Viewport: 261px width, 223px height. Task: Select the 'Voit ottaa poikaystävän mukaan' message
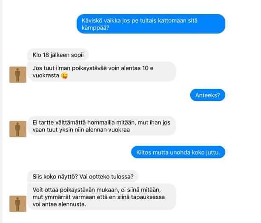102,197
